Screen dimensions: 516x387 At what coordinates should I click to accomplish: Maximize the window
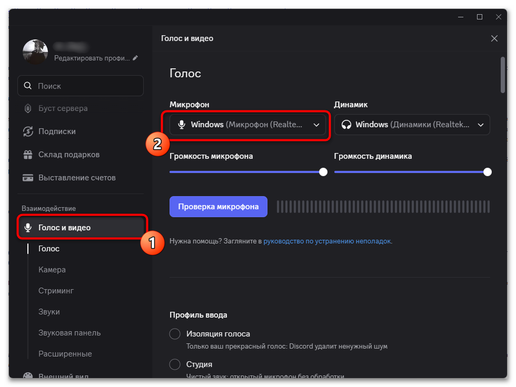[480, 17]
